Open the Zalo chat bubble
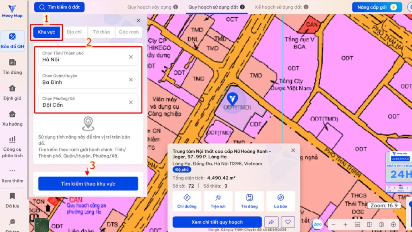This screenshot has height=232, width=412. coord(317,224)
